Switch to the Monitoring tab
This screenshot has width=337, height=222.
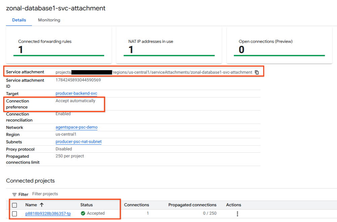coord(49,20)
